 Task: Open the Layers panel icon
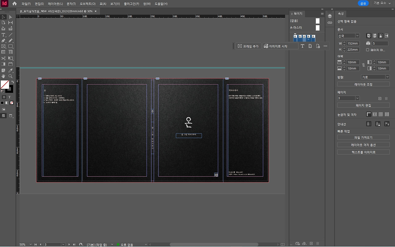click(330, 16)
